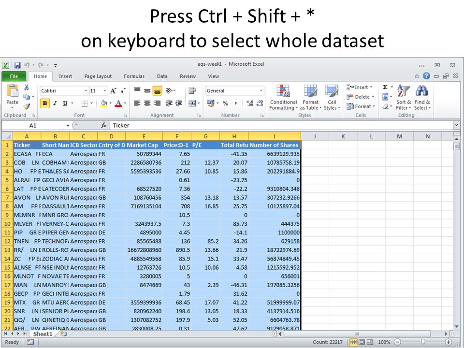This screenshot has height=348, width=464.
Task: Click the Decrease Font Size icon
Action: pyautogui.click(x=123, y=91)
